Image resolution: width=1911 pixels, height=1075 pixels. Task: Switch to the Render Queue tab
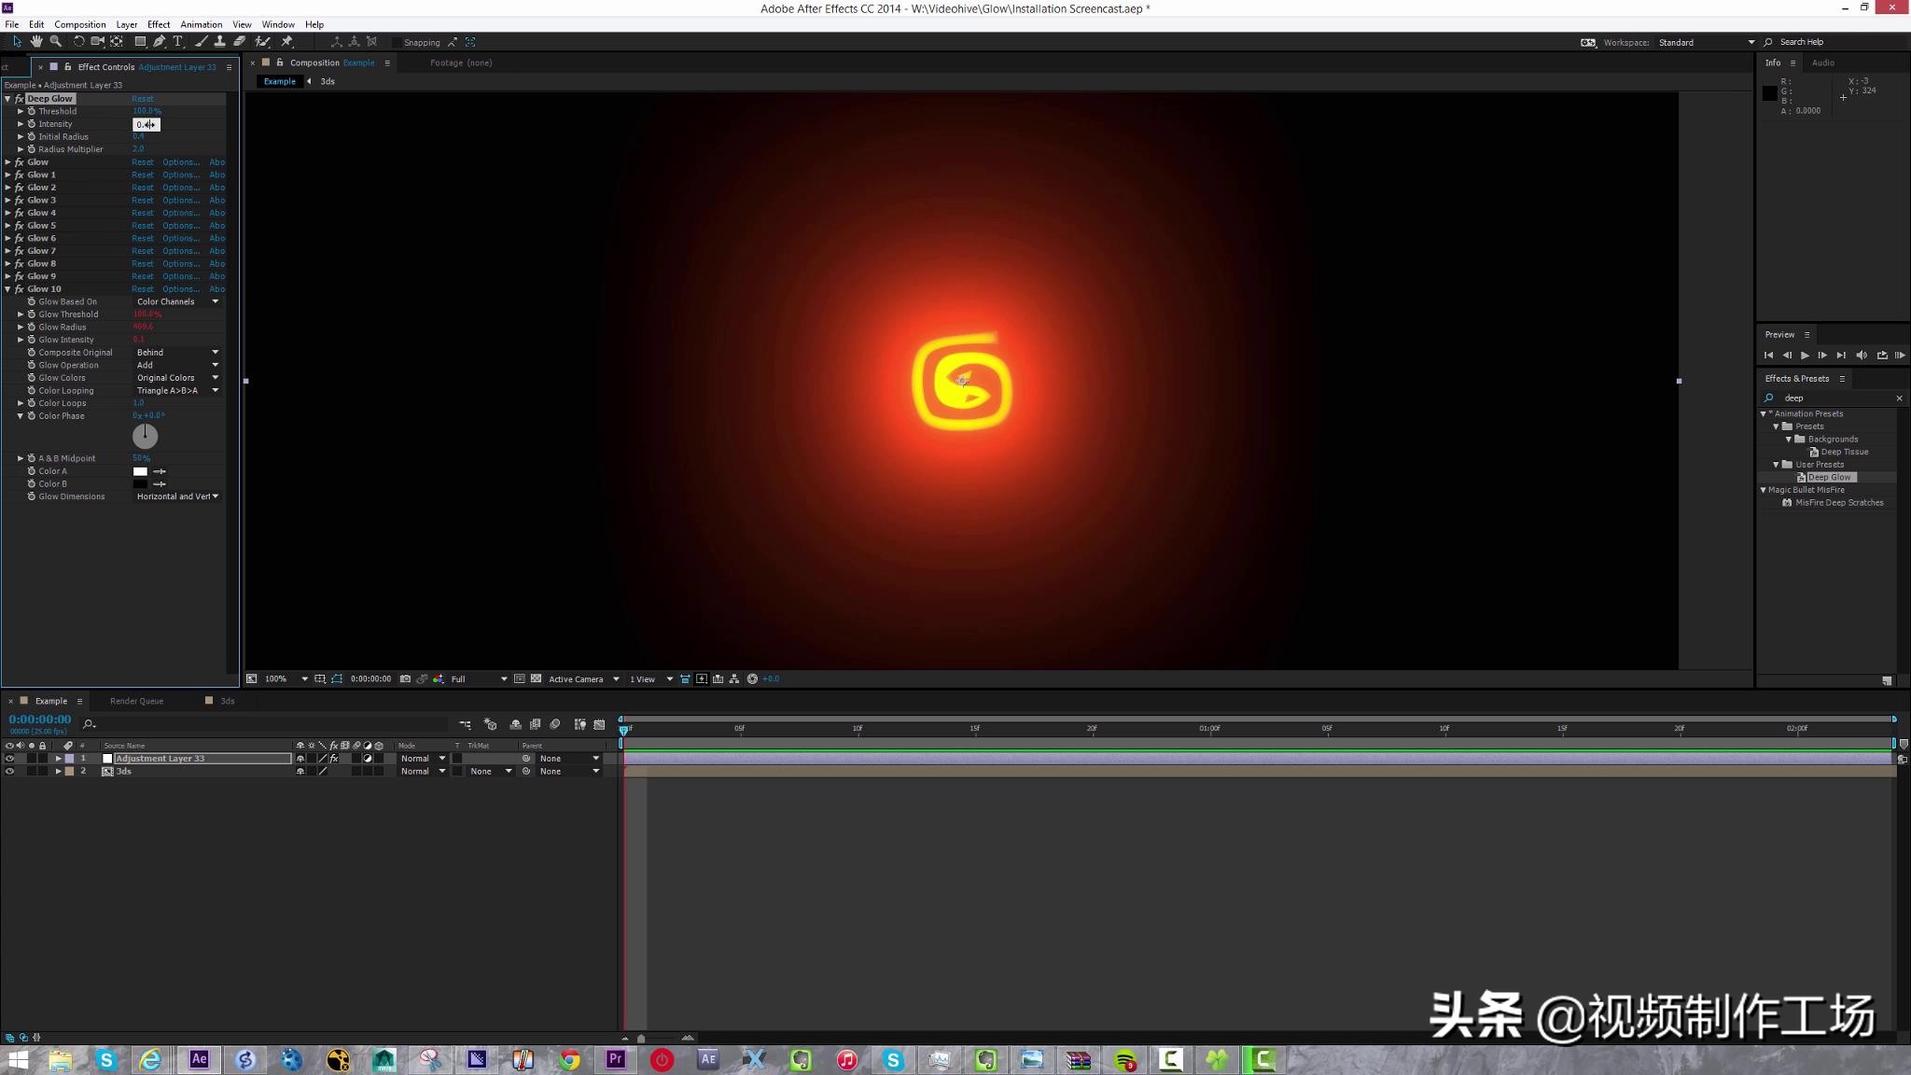click(x=136, y=700)
